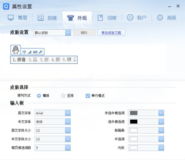This screenshot has height=160, width=185.
Task: Click the user avatar icon of 账户 tab
Action: click(130, 18)
